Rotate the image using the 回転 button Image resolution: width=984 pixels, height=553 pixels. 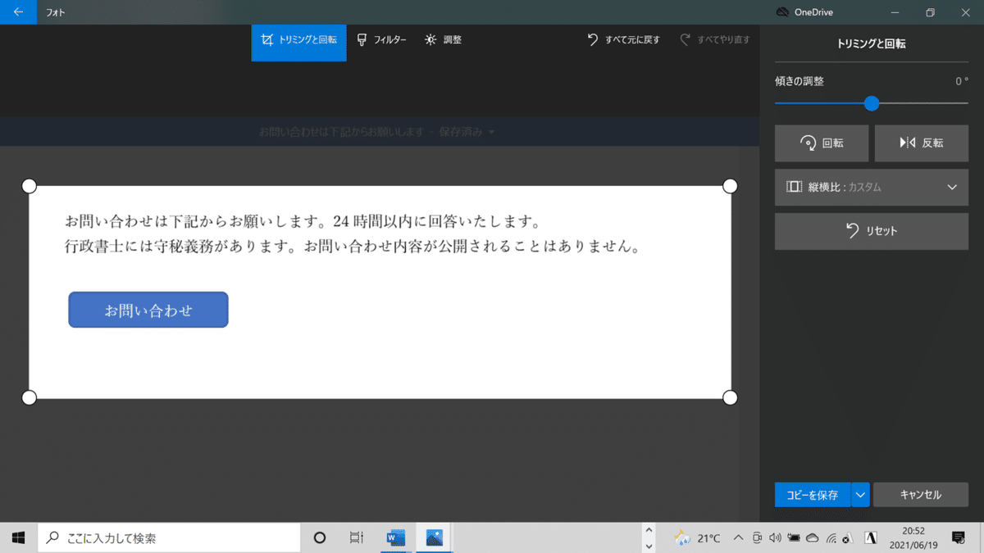pos(821,143)
